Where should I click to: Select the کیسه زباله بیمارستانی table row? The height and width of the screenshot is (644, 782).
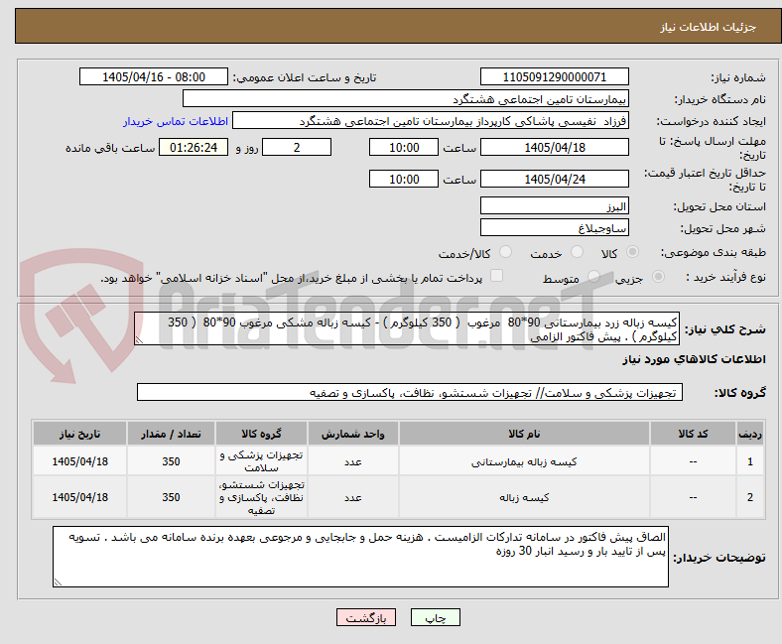(399, 461)
